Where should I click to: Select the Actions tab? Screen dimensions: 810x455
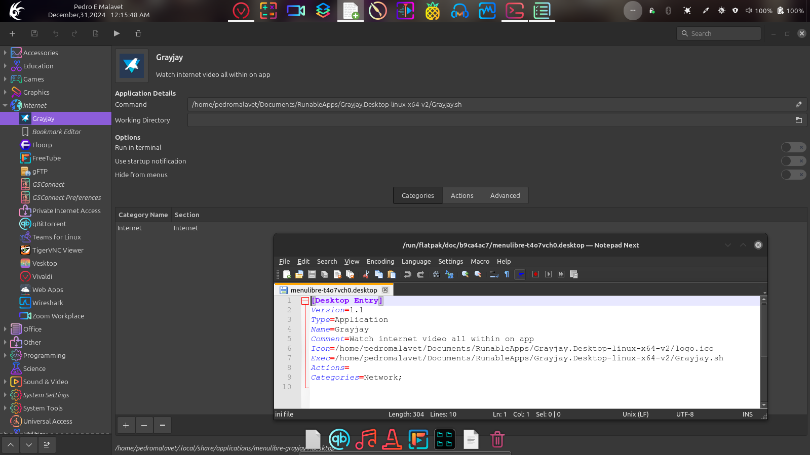pyautogui.click(x=462, y=195)
